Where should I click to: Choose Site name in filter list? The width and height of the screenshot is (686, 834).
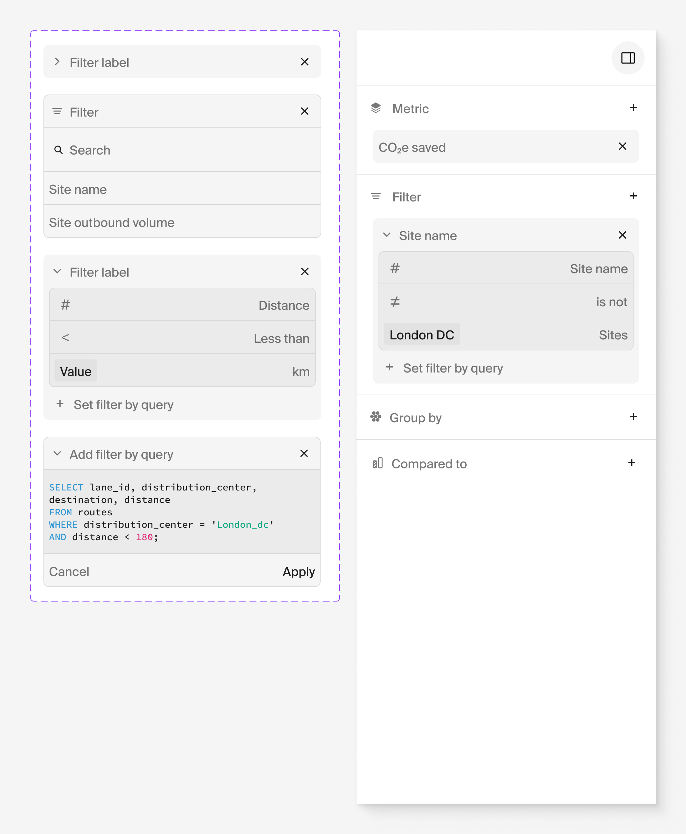(78, 189)
